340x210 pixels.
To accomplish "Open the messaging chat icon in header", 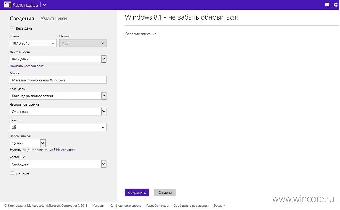I will click(327, 5).
